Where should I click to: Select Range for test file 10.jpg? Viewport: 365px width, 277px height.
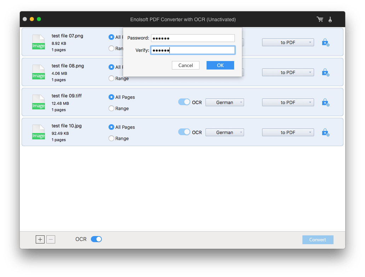pyautogui.click(x=111, y=138)
